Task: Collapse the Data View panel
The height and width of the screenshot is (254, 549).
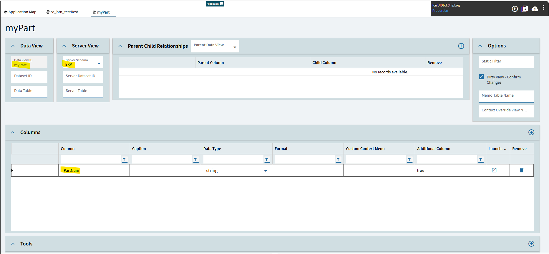Action: [x=13, y=46]
